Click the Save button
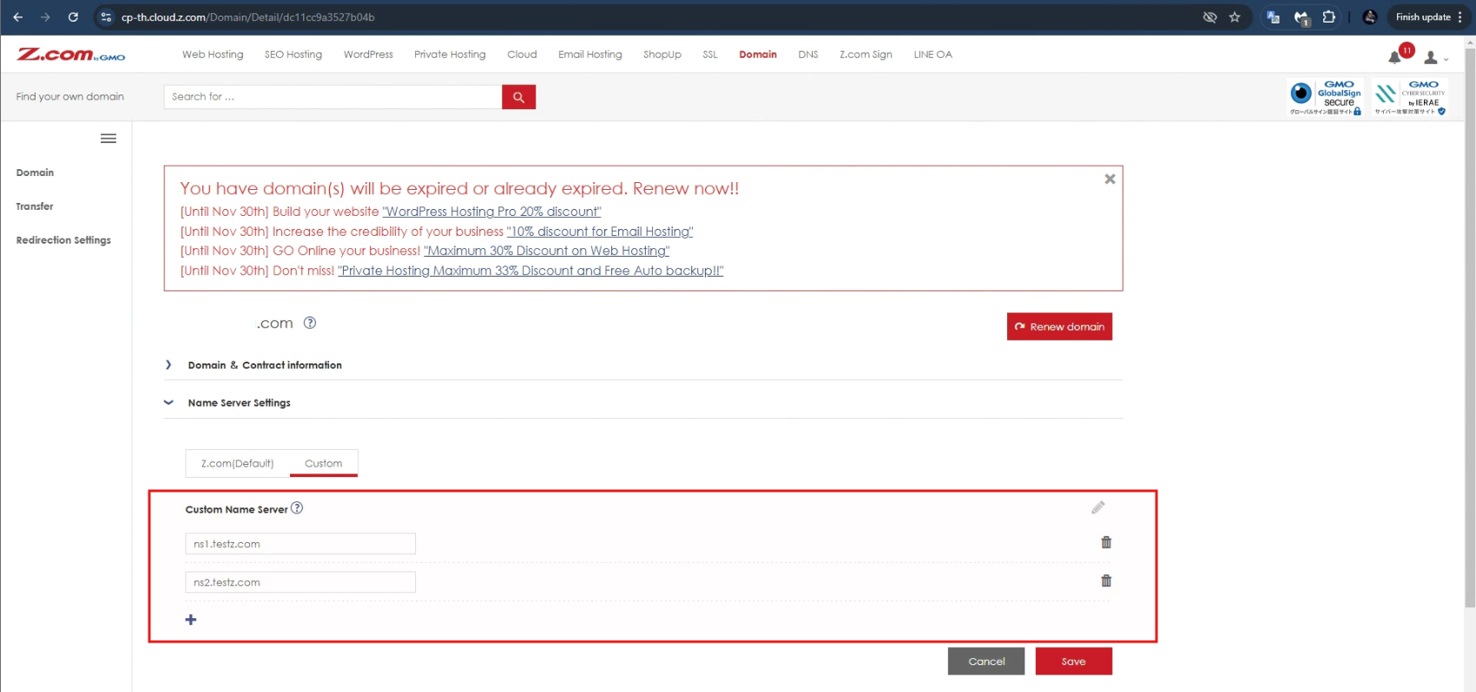Screen dimensions: 1476x692 coord(1073,662)
